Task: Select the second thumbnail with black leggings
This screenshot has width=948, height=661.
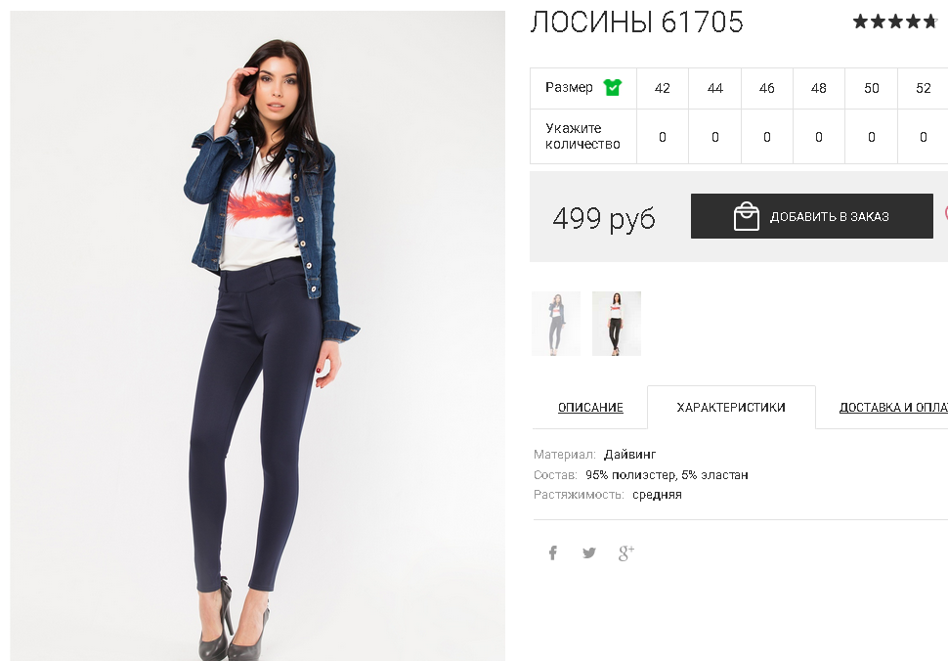Action: pyautogui.click(x=616, y=324)
